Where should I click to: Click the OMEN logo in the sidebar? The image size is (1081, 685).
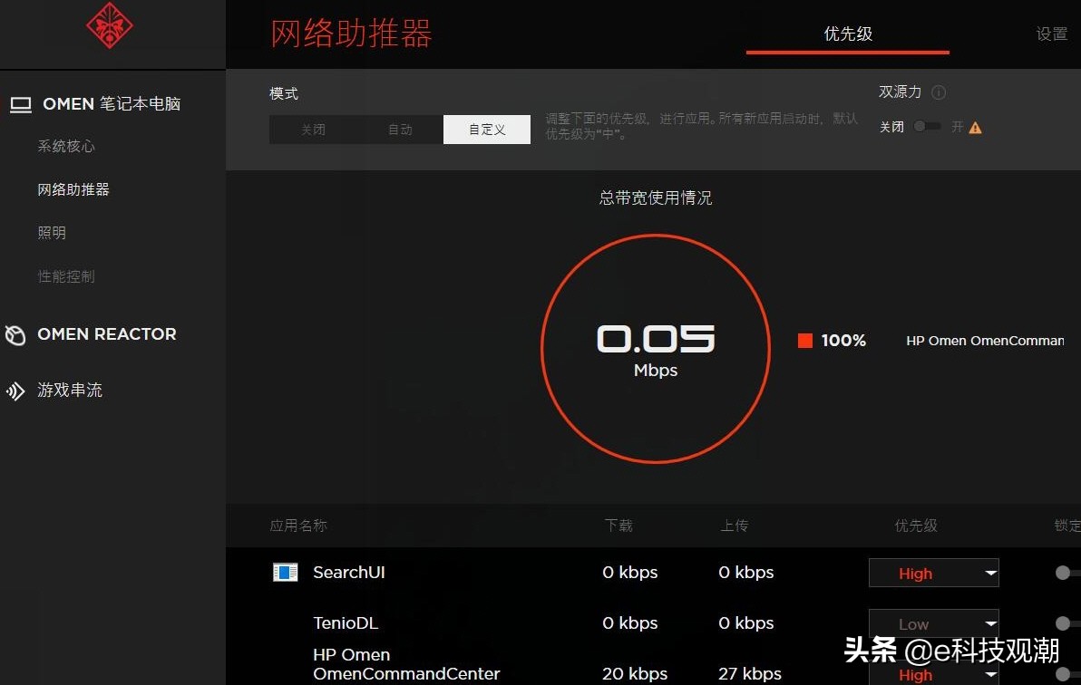click(111, 27)
